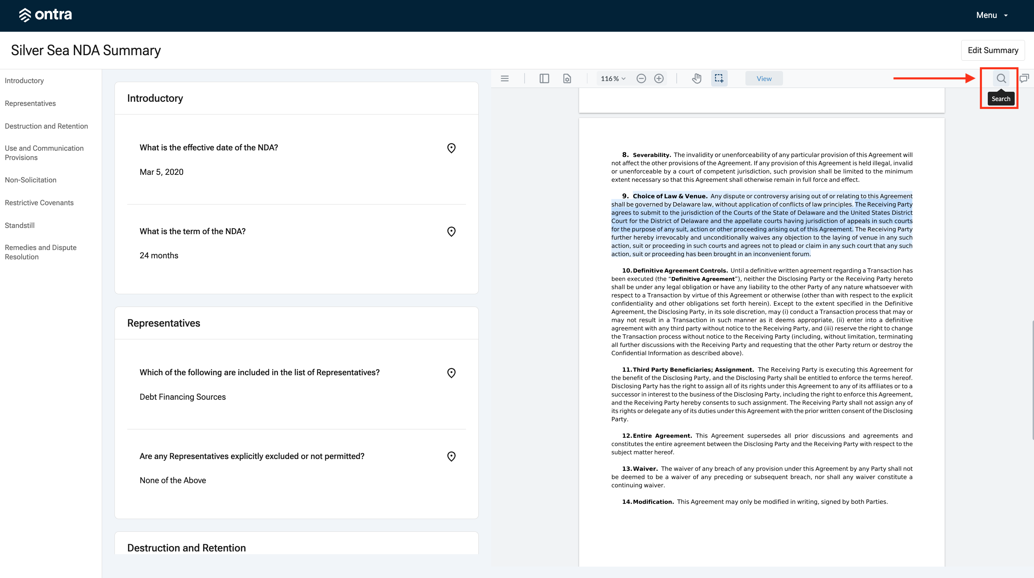Viewport: 1034px width, 578px height.
Task: Click pin icon for excluded Representatives question
Action: click(451, 456)
